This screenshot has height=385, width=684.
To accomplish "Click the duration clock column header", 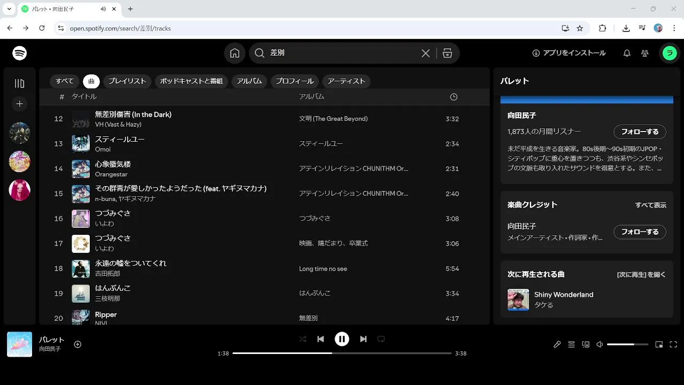I will coord(454,97).
